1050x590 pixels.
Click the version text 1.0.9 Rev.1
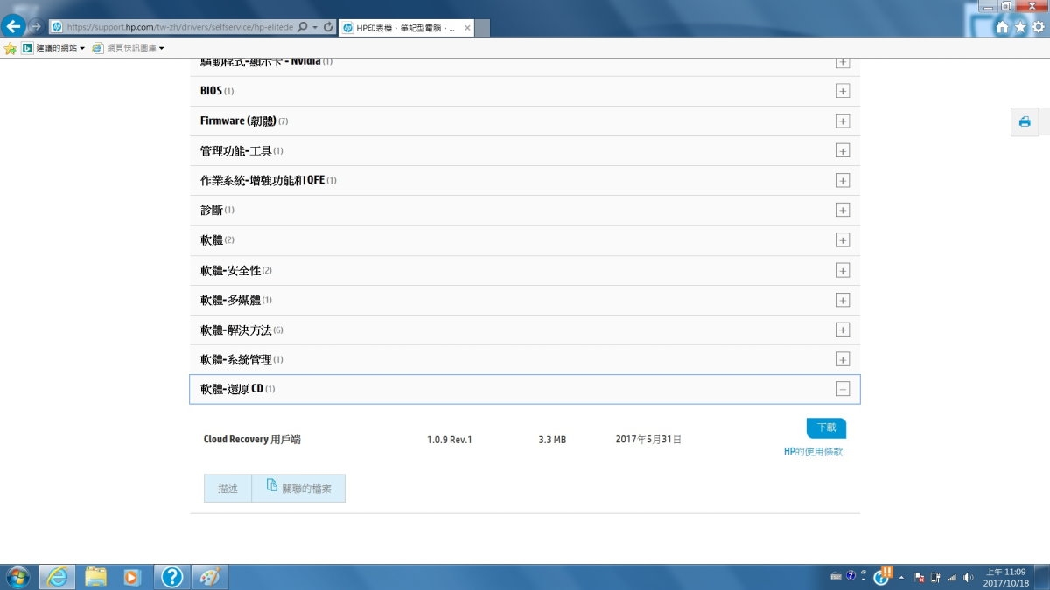tap(450, 440)
